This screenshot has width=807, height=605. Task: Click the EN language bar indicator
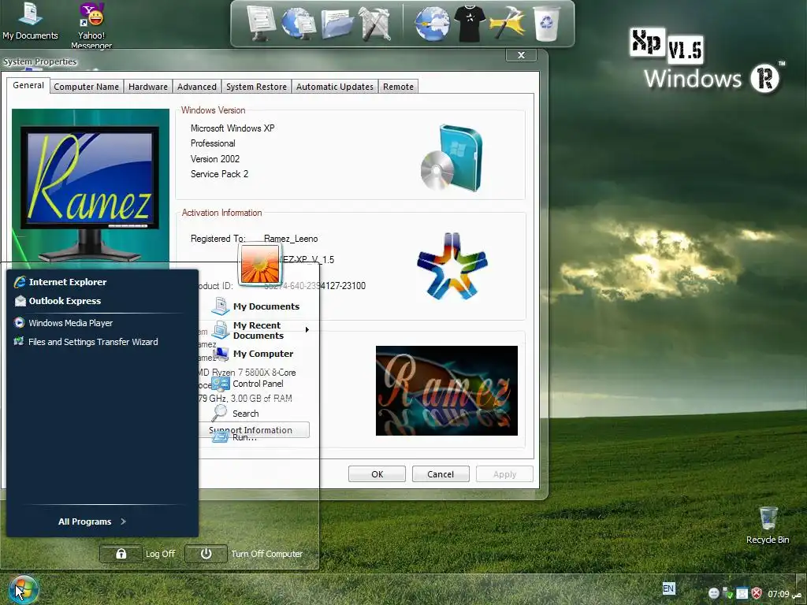[x=668, y=588]
